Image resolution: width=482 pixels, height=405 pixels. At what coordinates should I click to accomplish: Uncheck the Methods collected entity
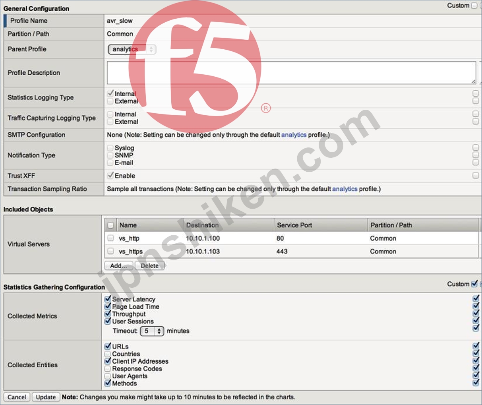tap(108, 383)
